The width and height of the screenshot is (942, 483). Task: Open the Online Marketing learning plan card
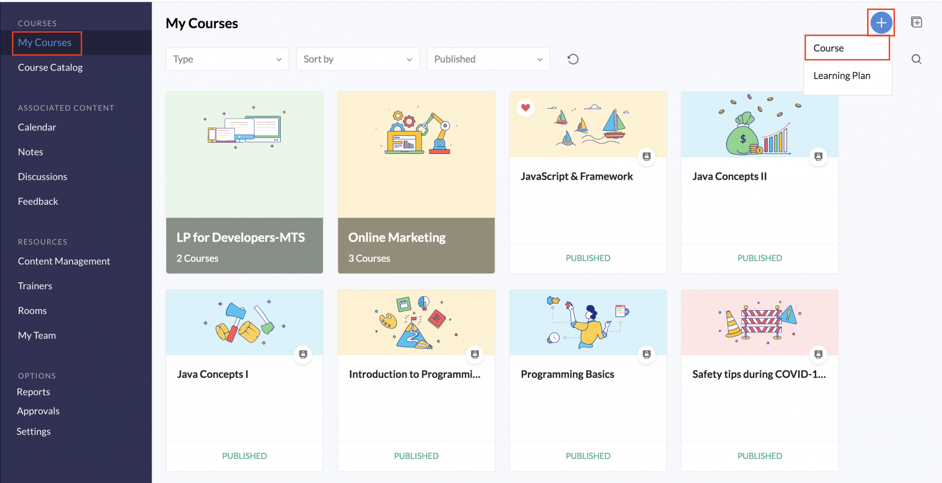point(416,183)
